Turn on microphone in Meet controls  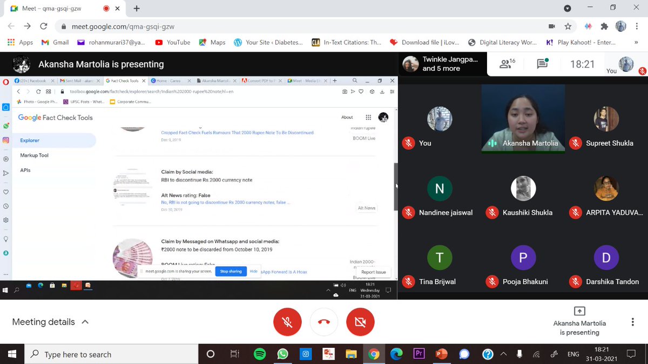coord(287,322)
